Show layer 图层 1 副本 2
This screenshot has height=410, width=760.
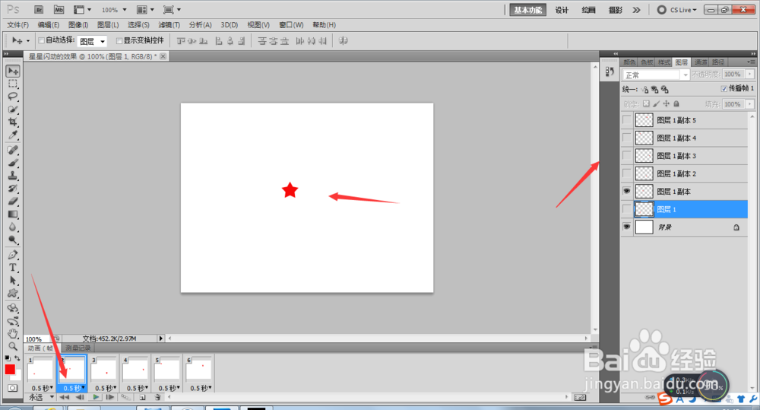click(627, 173)
